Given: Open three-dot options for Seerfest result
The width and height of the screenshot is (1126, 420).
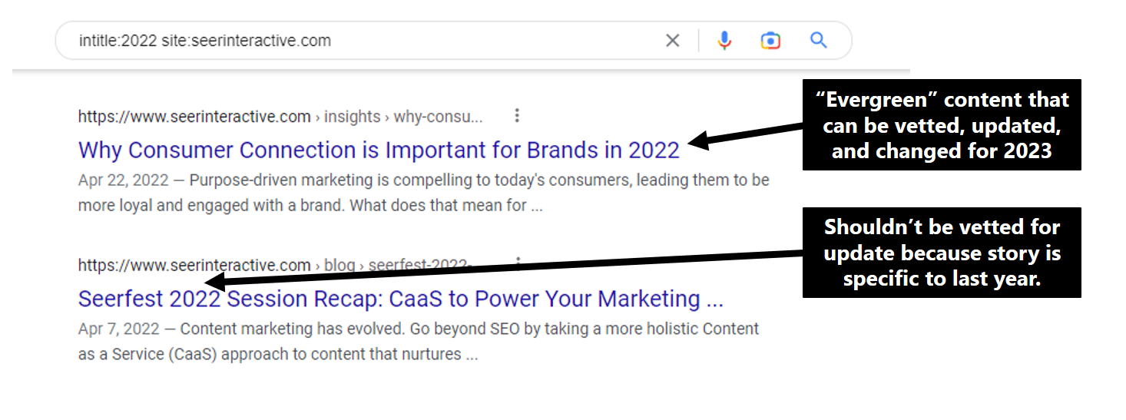Looking at the screenshot, I should tap(518, 263).
